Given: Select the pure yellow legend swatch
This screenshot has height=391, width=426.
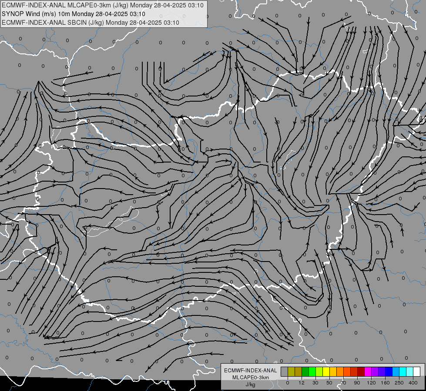Looking at the screenshot, I should [326, 371].
